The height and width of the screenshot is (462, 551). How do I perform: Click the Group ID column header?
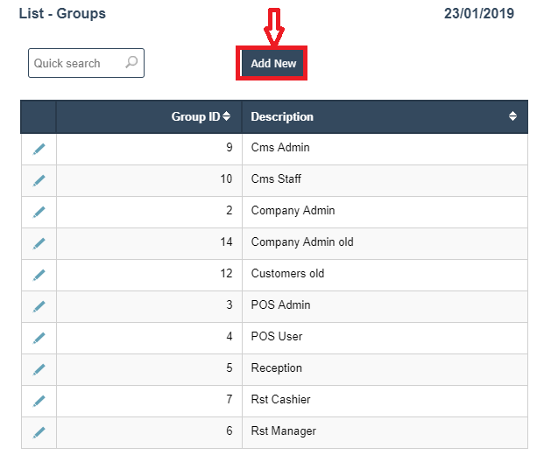coord(194,116)
